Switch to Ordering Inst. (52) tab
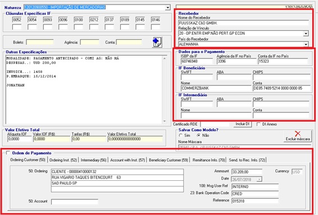 click(x=63, y=160)
